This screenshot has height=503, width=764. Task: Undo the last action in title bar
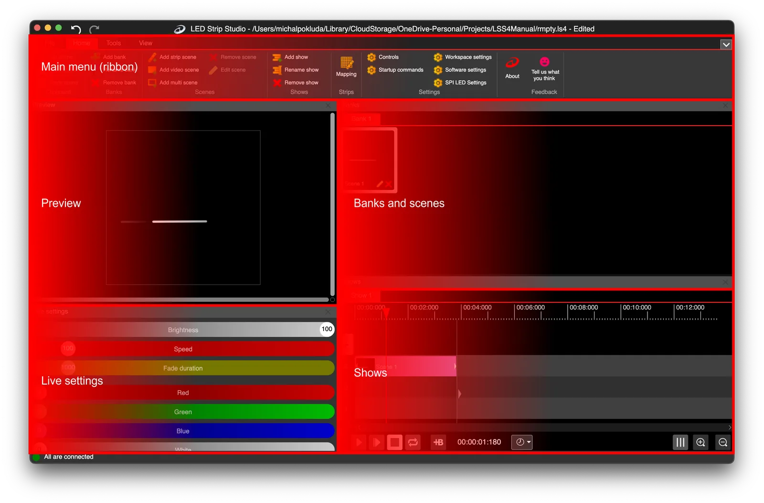(76, 29)
